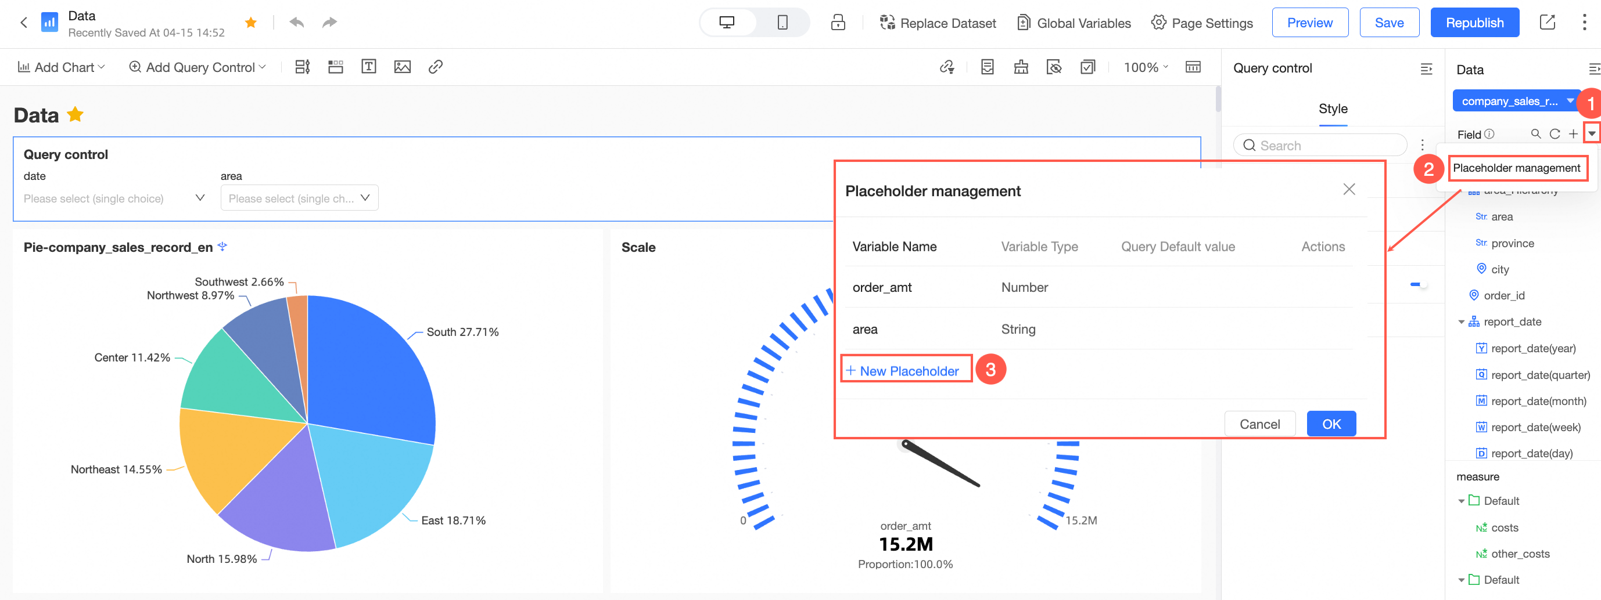Image resolution: width=1601 pixels, height=600 pixels.
Task: Confirm placeholders with OK
Action: click(1331, 424)
